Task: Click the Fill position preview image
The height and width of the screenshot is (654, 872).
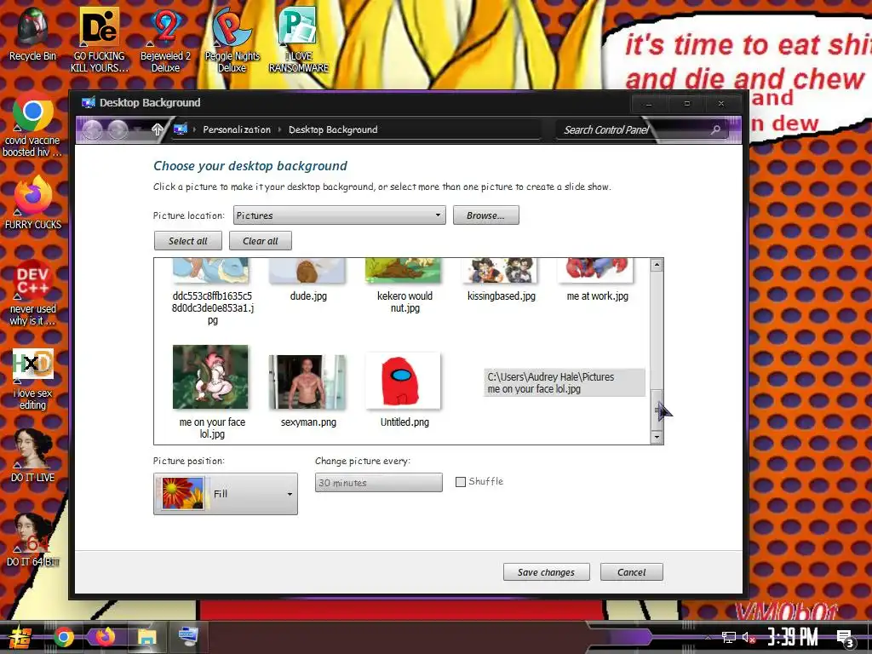Action: point(182,493)
